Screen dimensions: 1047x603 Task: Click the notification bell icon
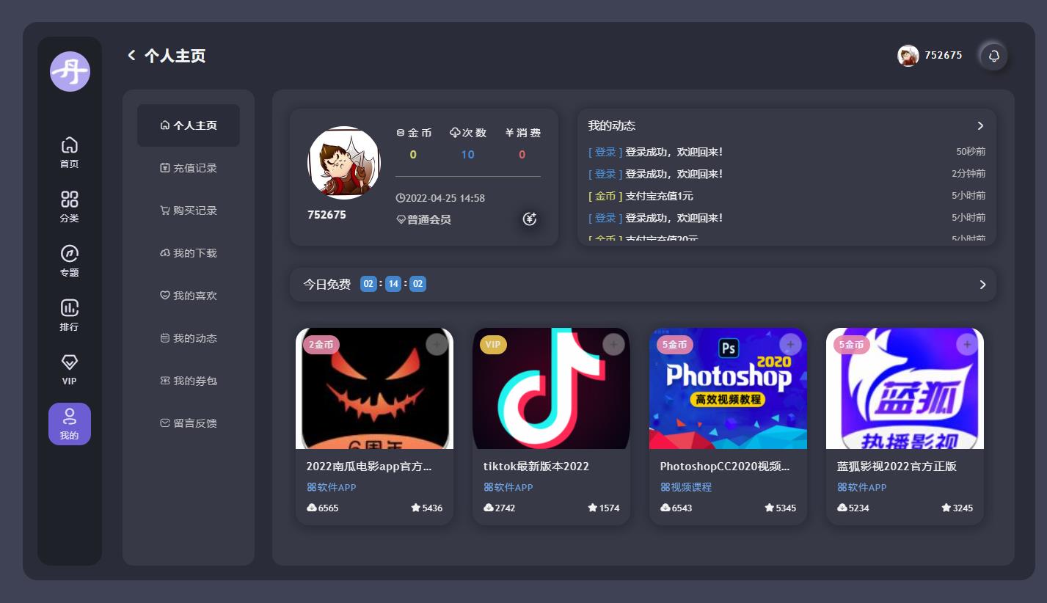(993, 56)
